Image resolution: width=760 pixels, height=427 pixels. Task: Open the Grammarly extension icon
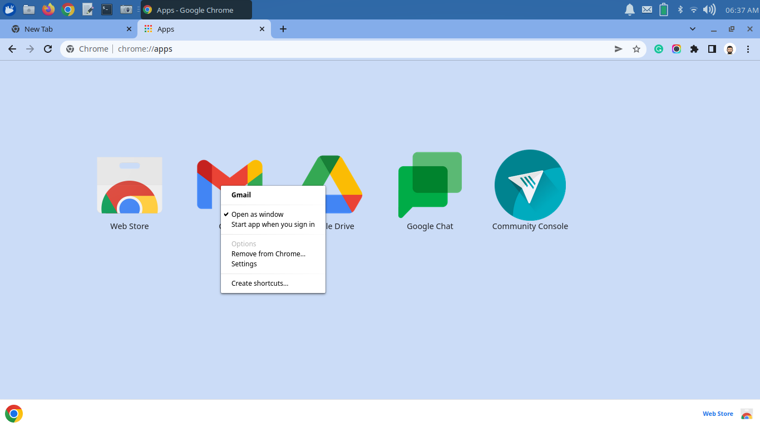(659, 49)
